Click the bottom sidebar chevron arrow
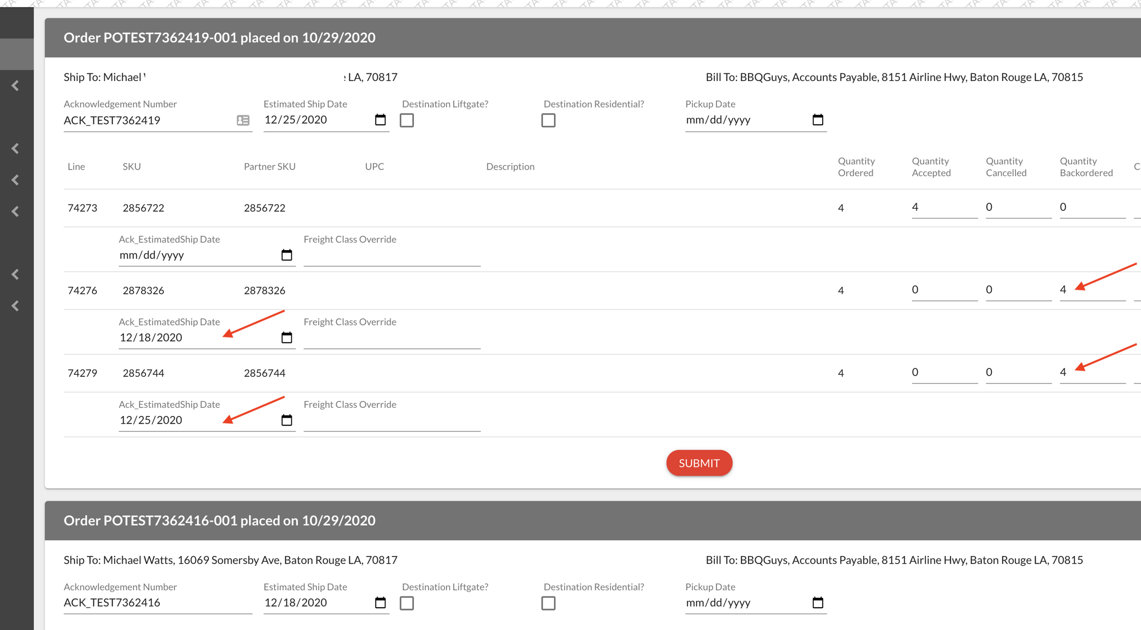This screenshot has width=1141, height=630. pos(15,306)
